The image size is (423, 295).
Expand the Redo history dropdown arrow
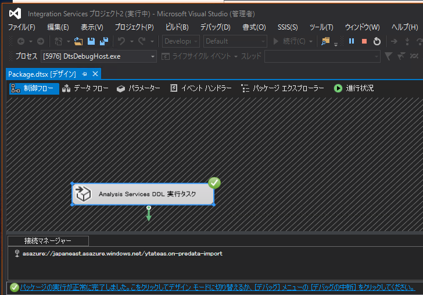point(152,41)
